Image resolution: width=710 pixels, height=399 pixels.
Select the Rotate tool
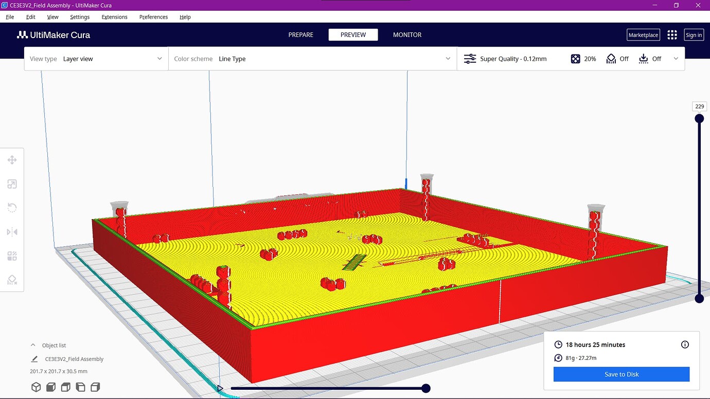coord(12,207)
